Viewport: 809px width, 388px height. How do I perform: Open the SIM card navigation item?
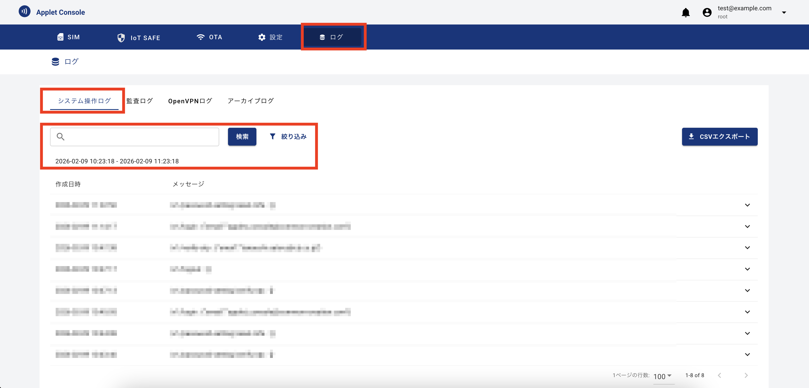pos(68,37)
